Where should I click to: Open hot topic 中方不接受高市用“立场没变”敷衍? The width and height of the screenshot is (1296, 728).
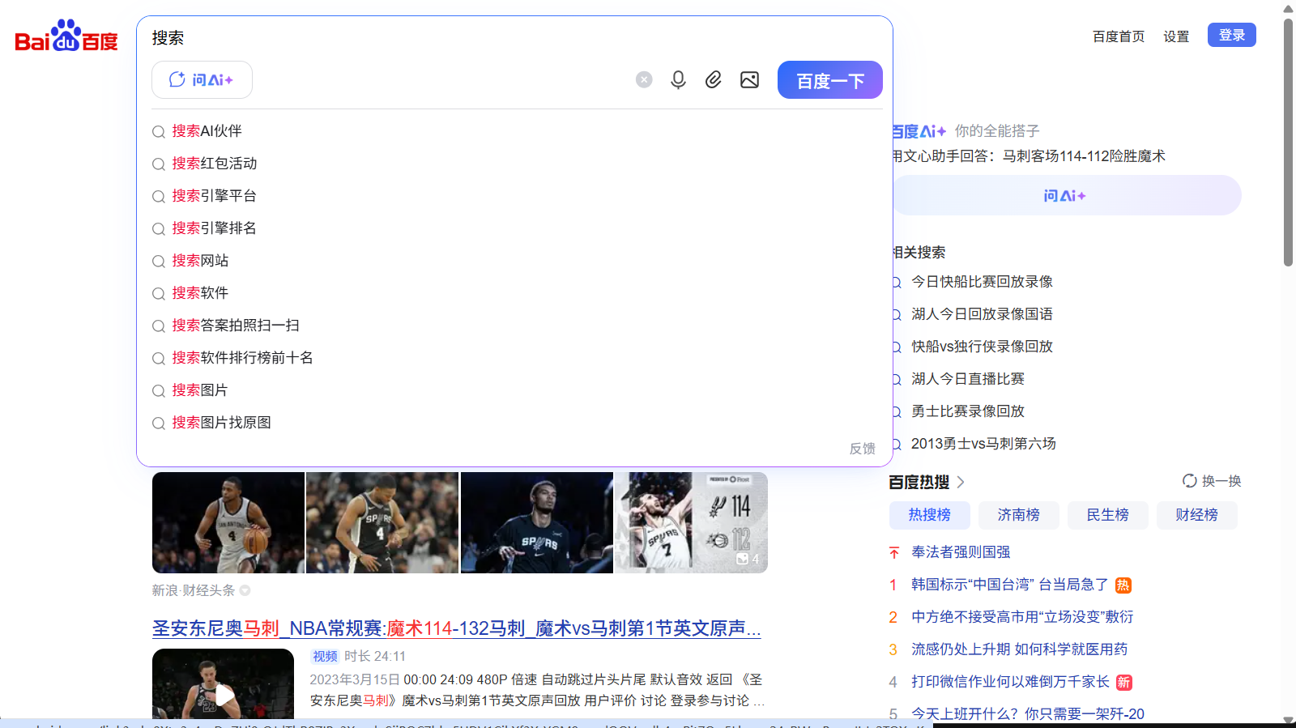click(x=1022, y=617)
